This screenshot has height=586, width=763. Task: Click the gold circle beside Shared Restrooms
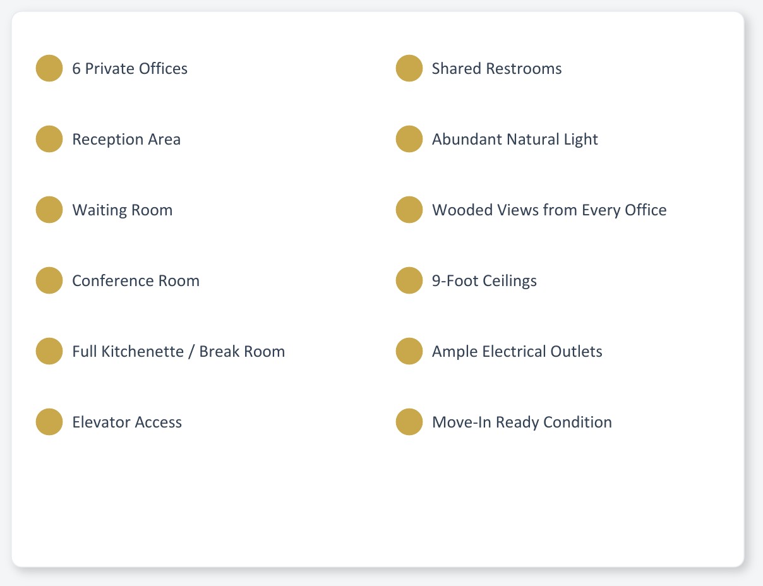coord(409,68)
